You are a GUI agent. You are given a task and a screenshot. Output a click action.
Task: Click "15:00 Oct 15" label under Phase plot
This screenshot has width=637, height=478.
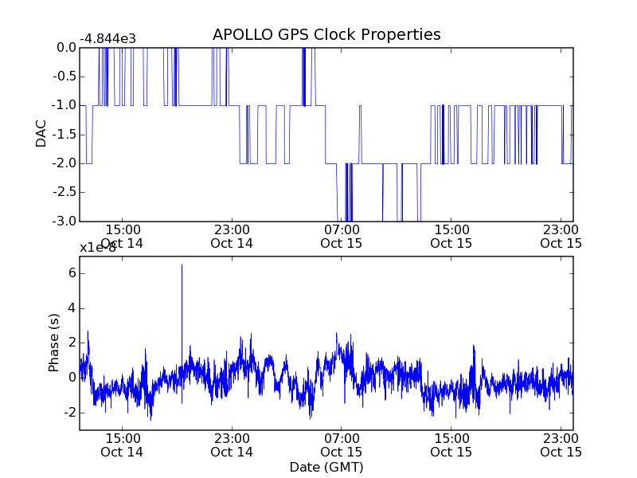[451, 445]
